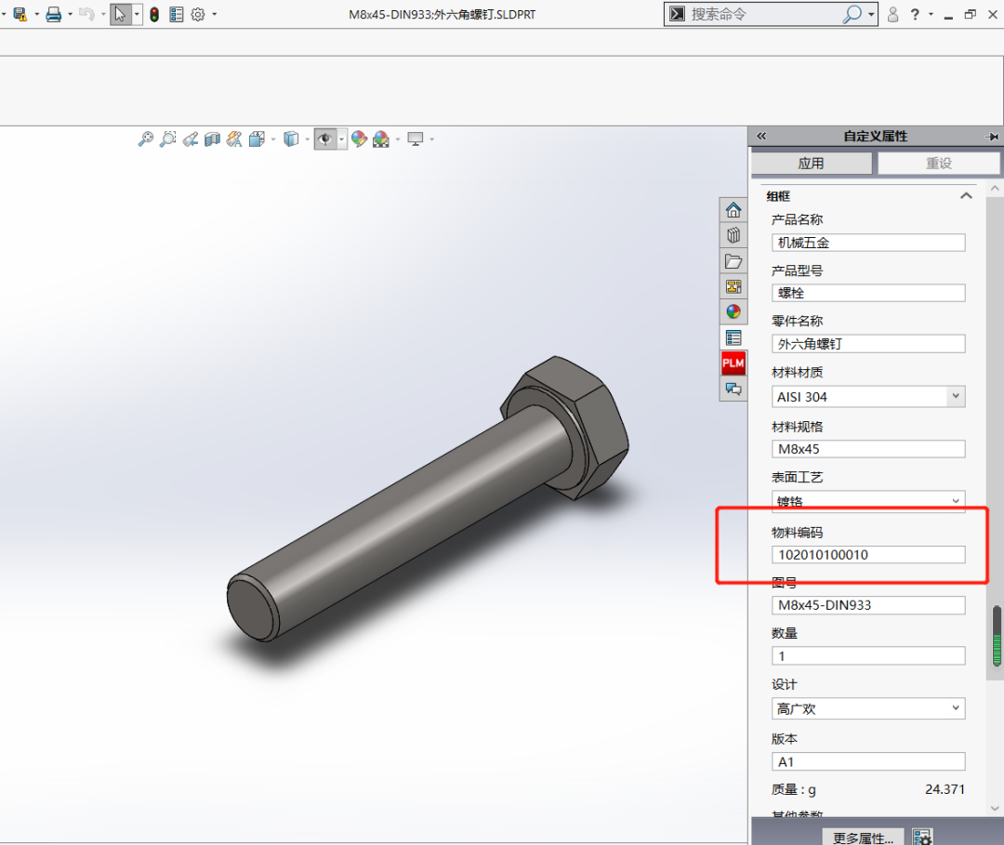Open the 材料材质 AISI 304 dropdown
The image size is (1004, 845).
(x=956, y=396)
